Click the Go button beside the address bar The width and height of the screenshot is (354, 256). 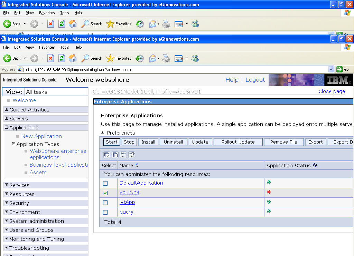(343, 69)
